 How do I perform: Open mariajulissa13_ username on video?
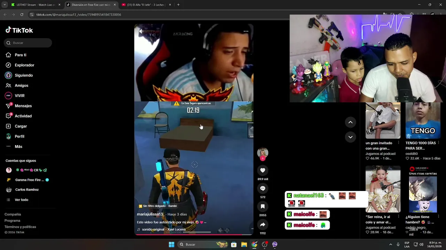[150, 214]
